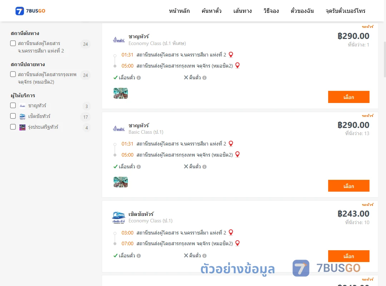Open bus interior thumbnail on Economy Class (ป.1 พิเศษ) card
This screenshot has width=386, height=286.
[121, 93]
